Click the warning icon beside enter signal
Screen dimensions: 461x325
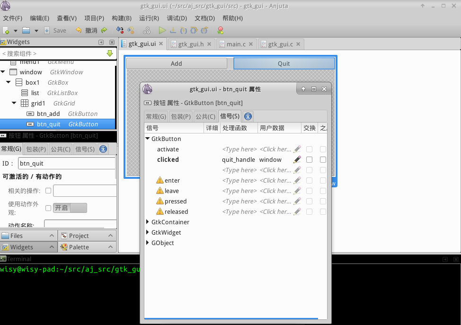(160, 180)
